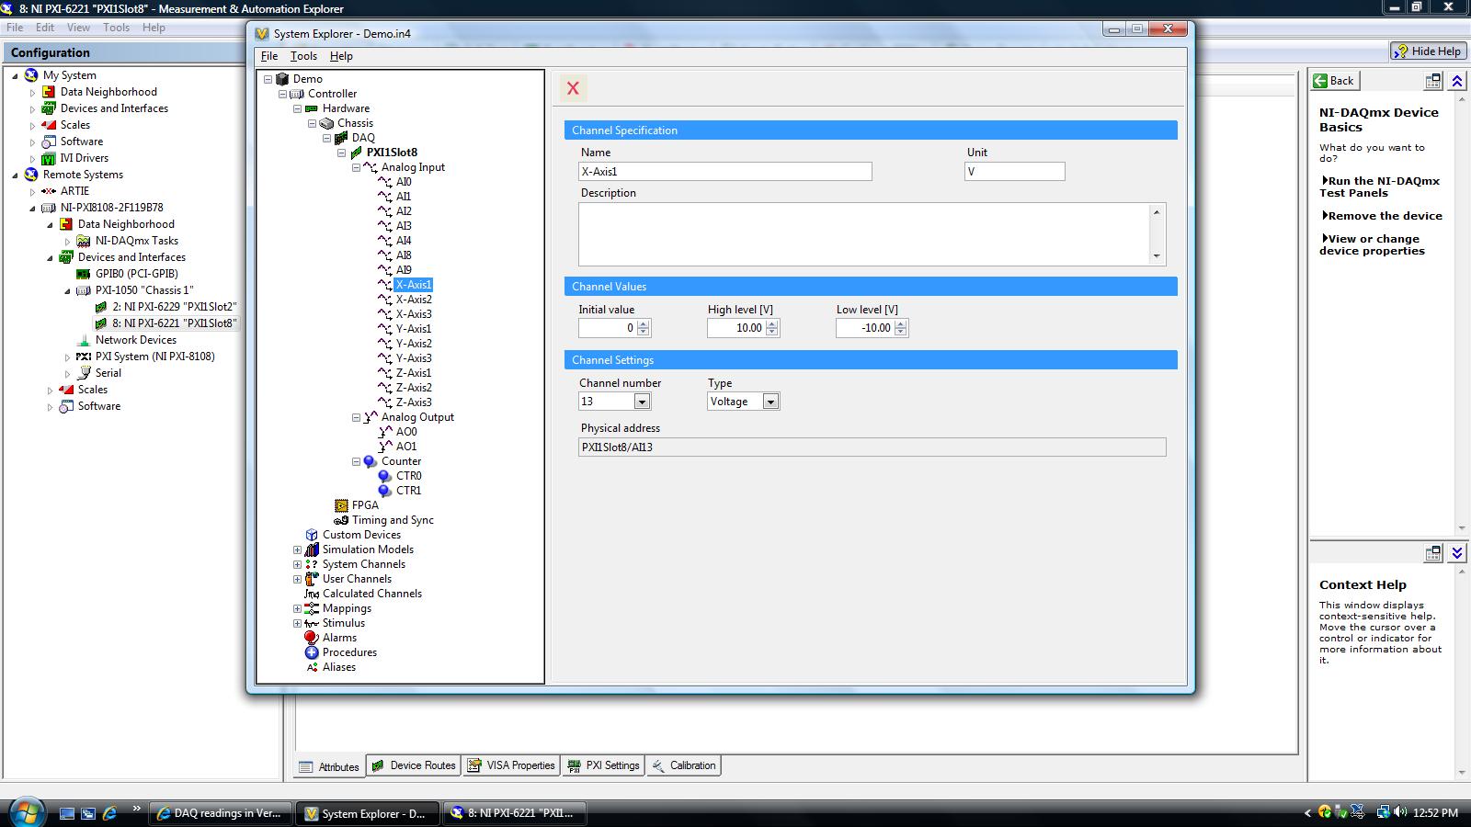This screenshot has width=1471, height=827.
Task: Click the Hide Help button
Action: 1427,51
